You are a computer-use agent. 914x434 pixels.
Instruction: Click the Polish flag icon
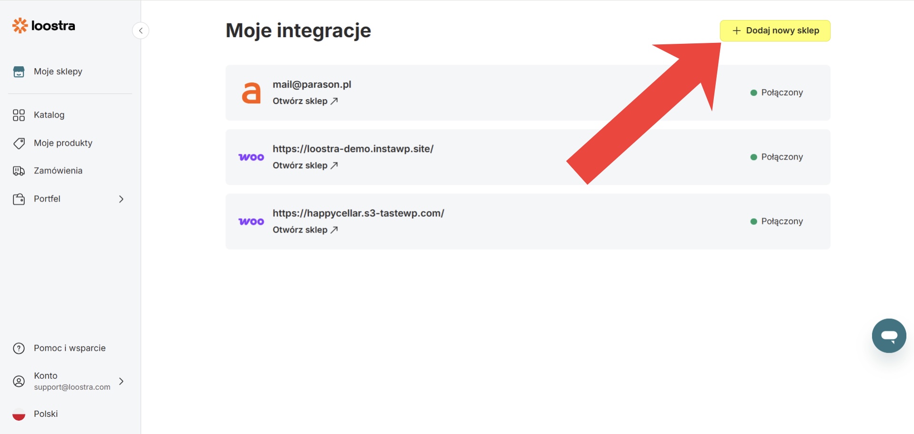click(x=19, y=414)
